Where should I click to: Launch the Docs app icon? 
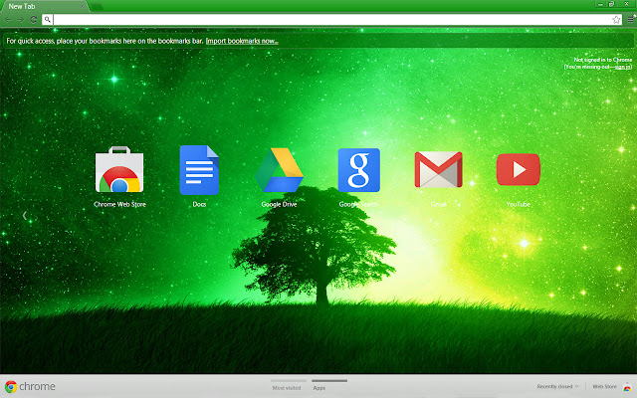pyautogui.click(x=199, y=170)
